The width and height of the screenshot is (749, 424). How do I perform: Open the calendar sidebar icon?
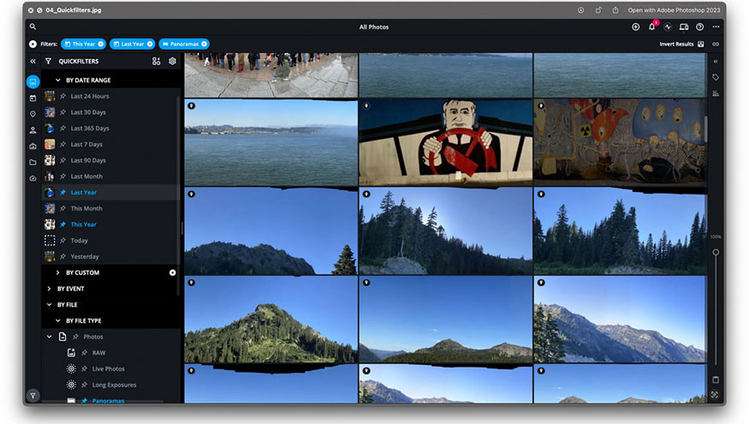click(x=33, y=98)
